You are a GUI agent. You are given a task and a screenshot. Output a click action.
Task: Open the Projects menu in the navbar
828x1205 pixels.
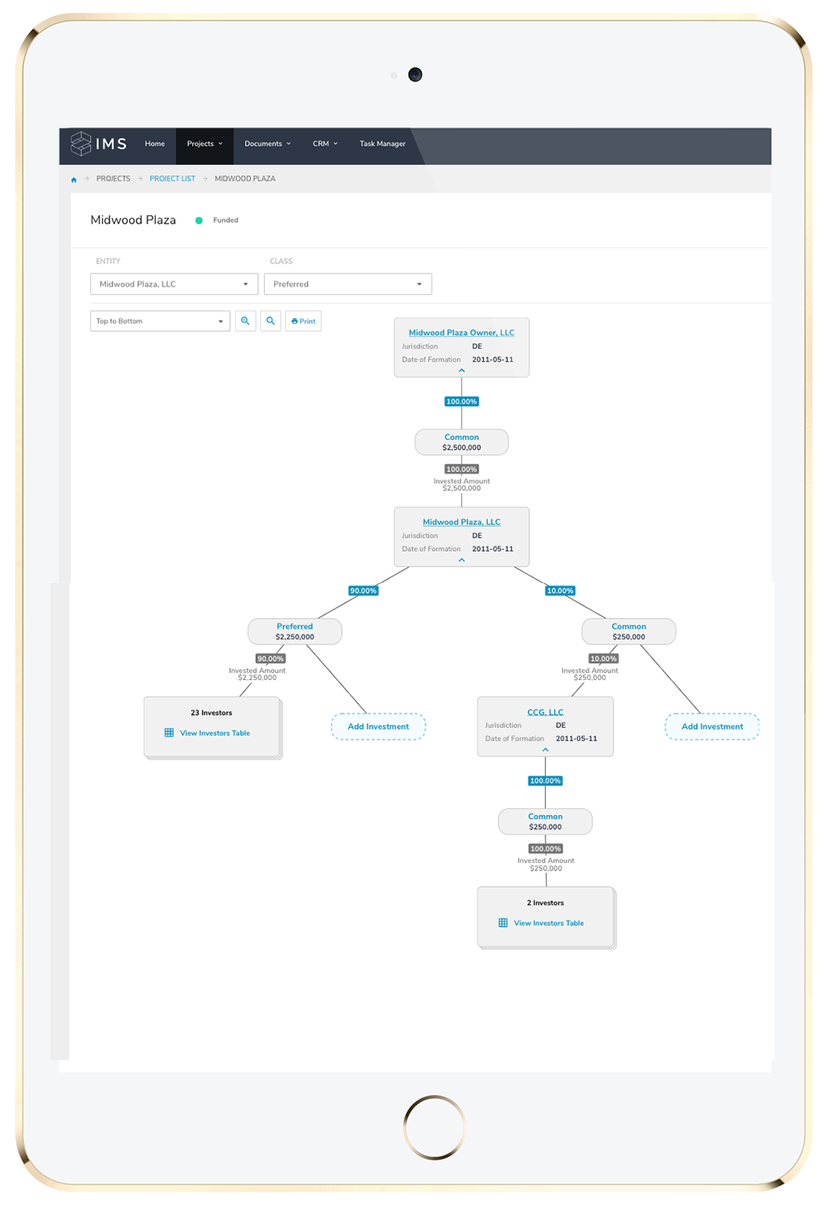point(205,144)
